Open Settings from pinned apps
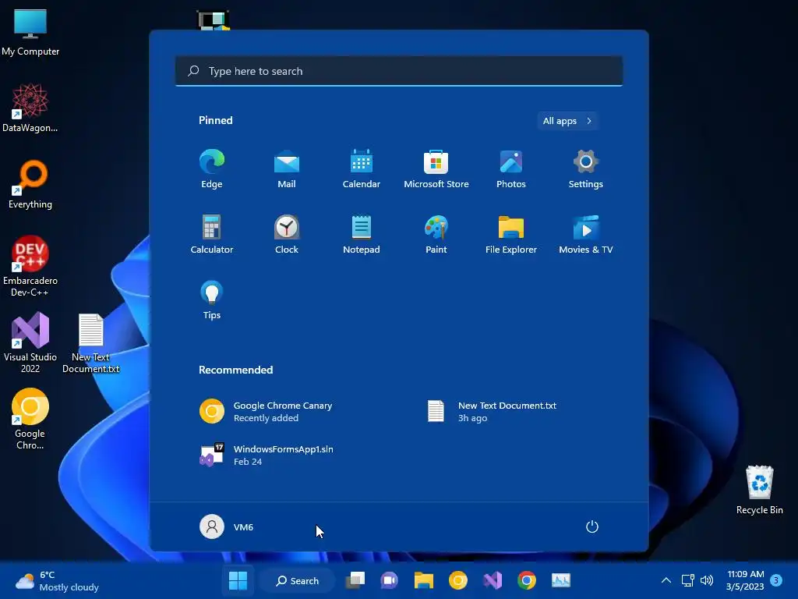The width and height of the screenshot is (798, 599). (586, 169)
